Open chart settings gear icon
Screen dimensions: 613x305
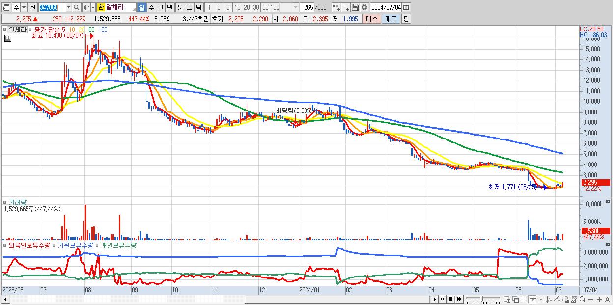click(364, 7)
